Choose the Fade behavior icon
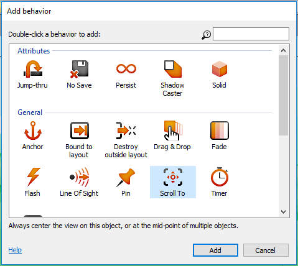The image size is (298, 266). 220,131
